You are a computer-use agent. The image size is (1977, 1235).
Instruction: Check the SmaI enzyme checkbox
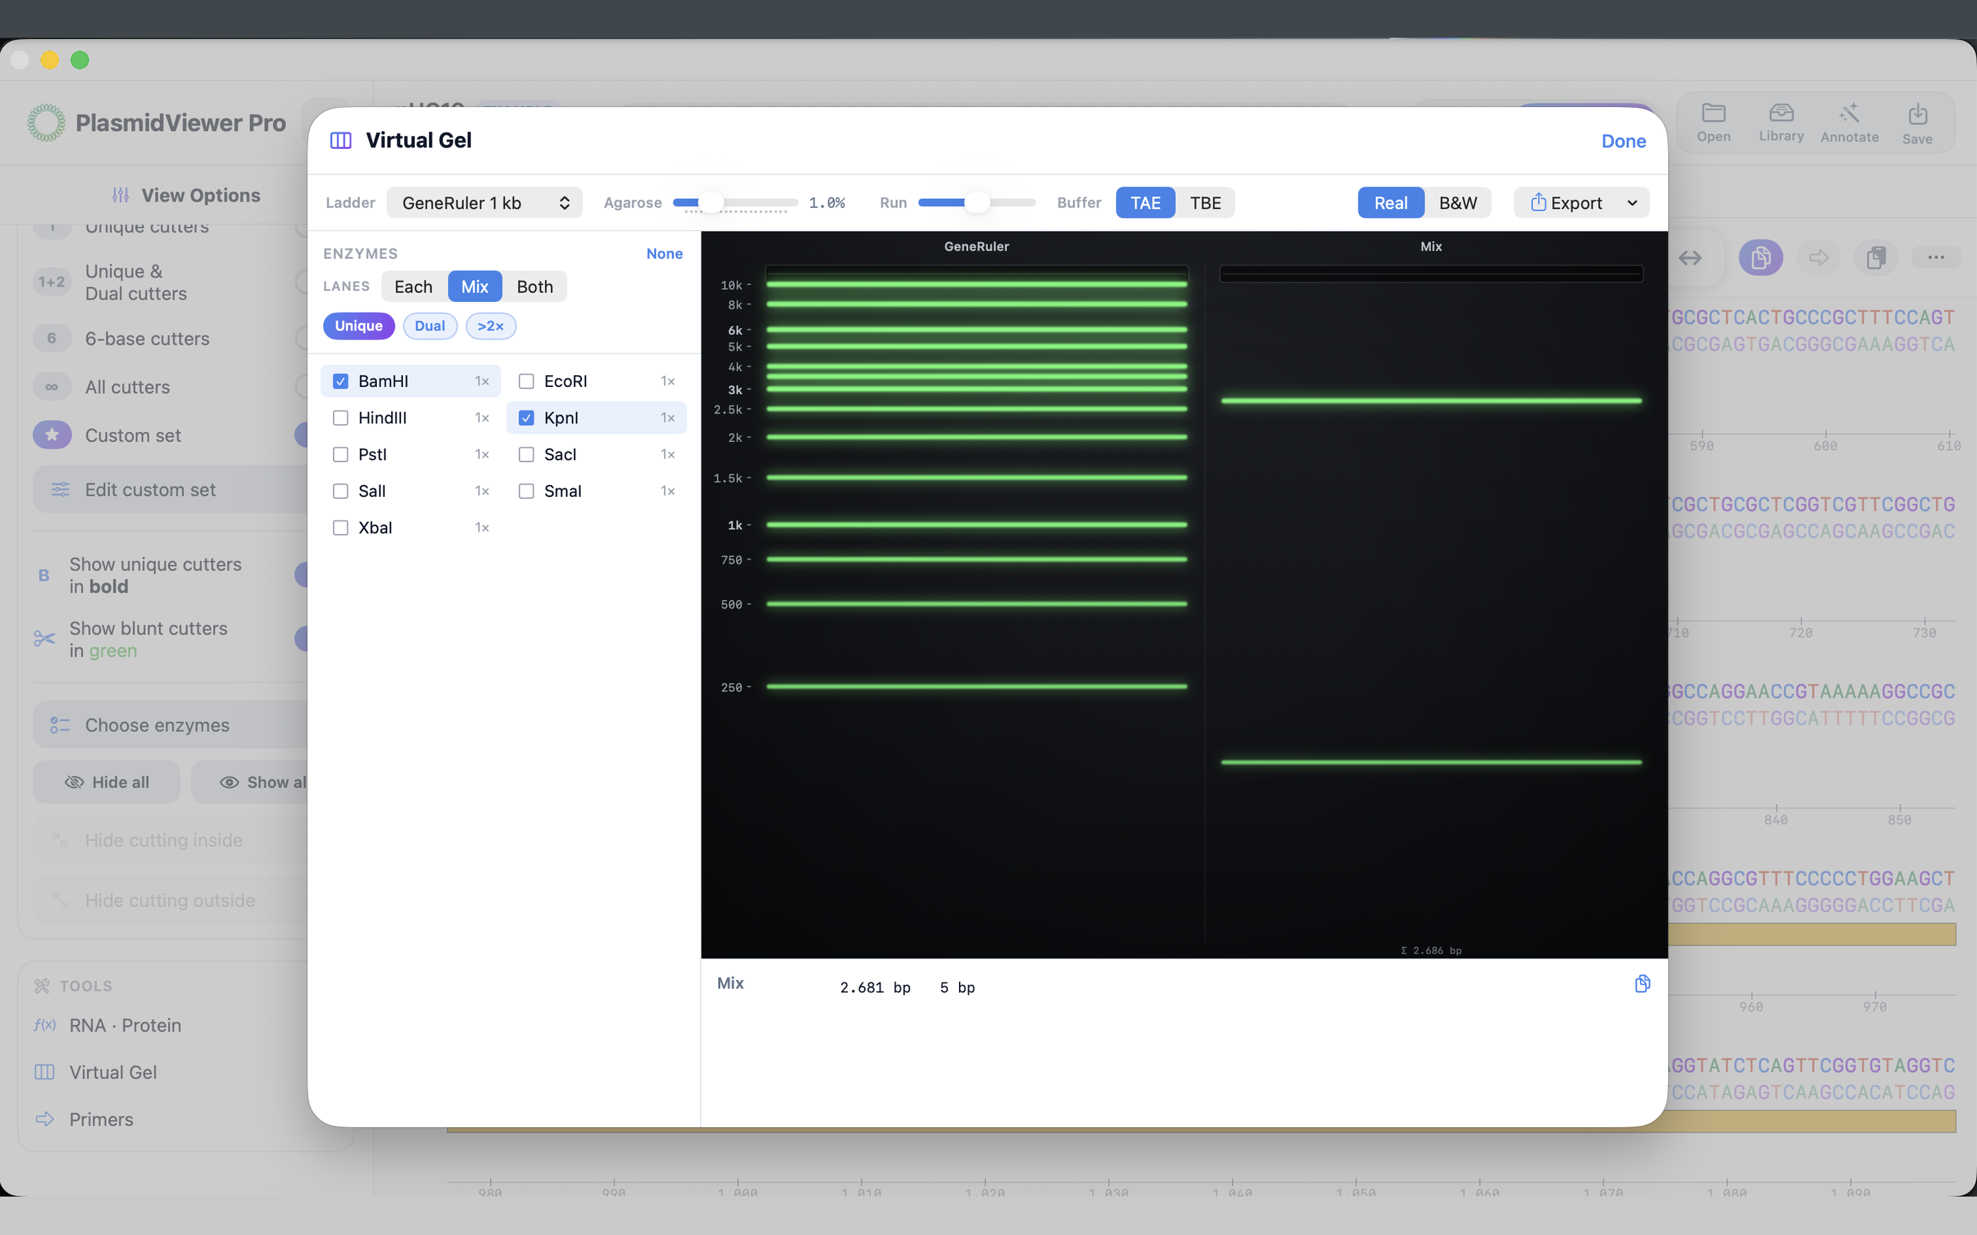[x=526, y=491]
